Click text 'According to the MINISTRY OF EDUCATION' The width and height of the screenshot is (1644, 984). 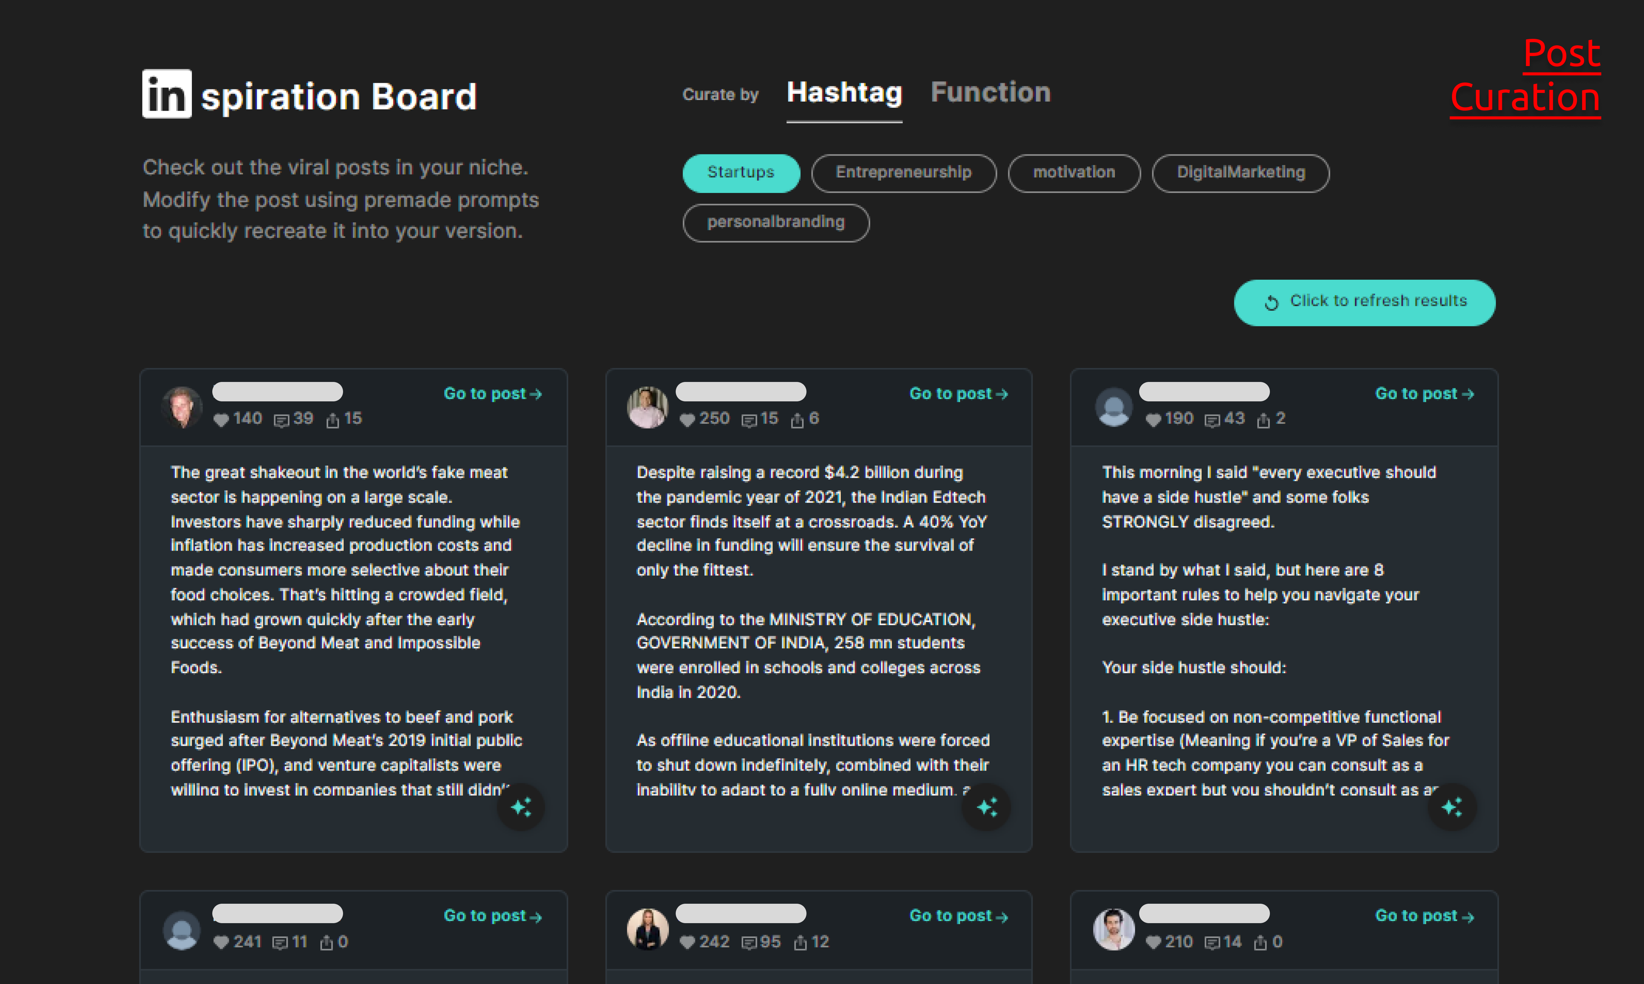coord(805,619)
